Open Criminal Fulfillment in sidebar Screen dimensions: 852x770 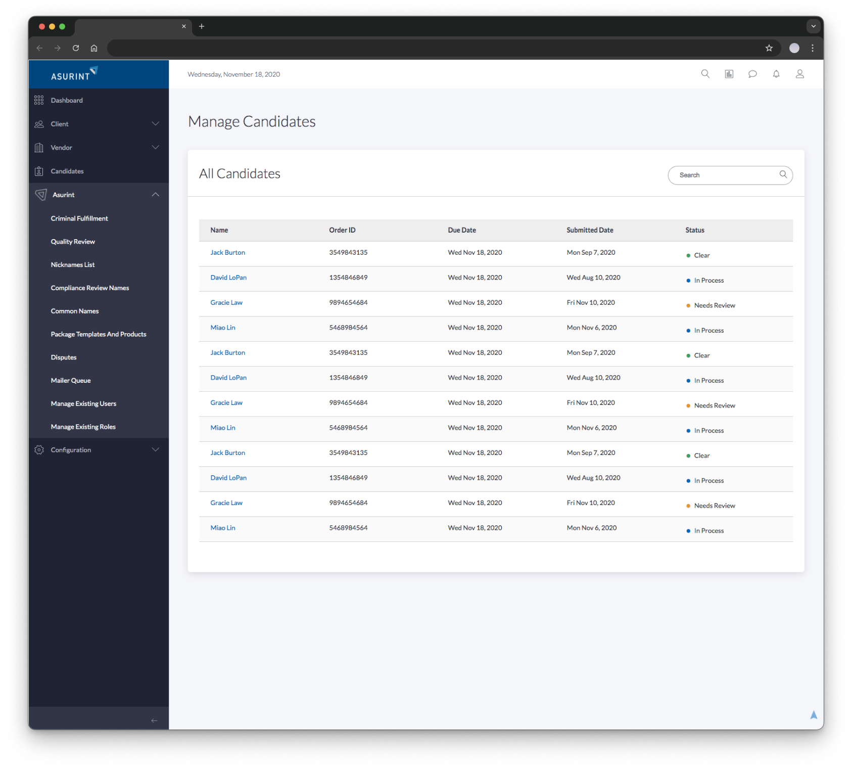pos(79,218)
